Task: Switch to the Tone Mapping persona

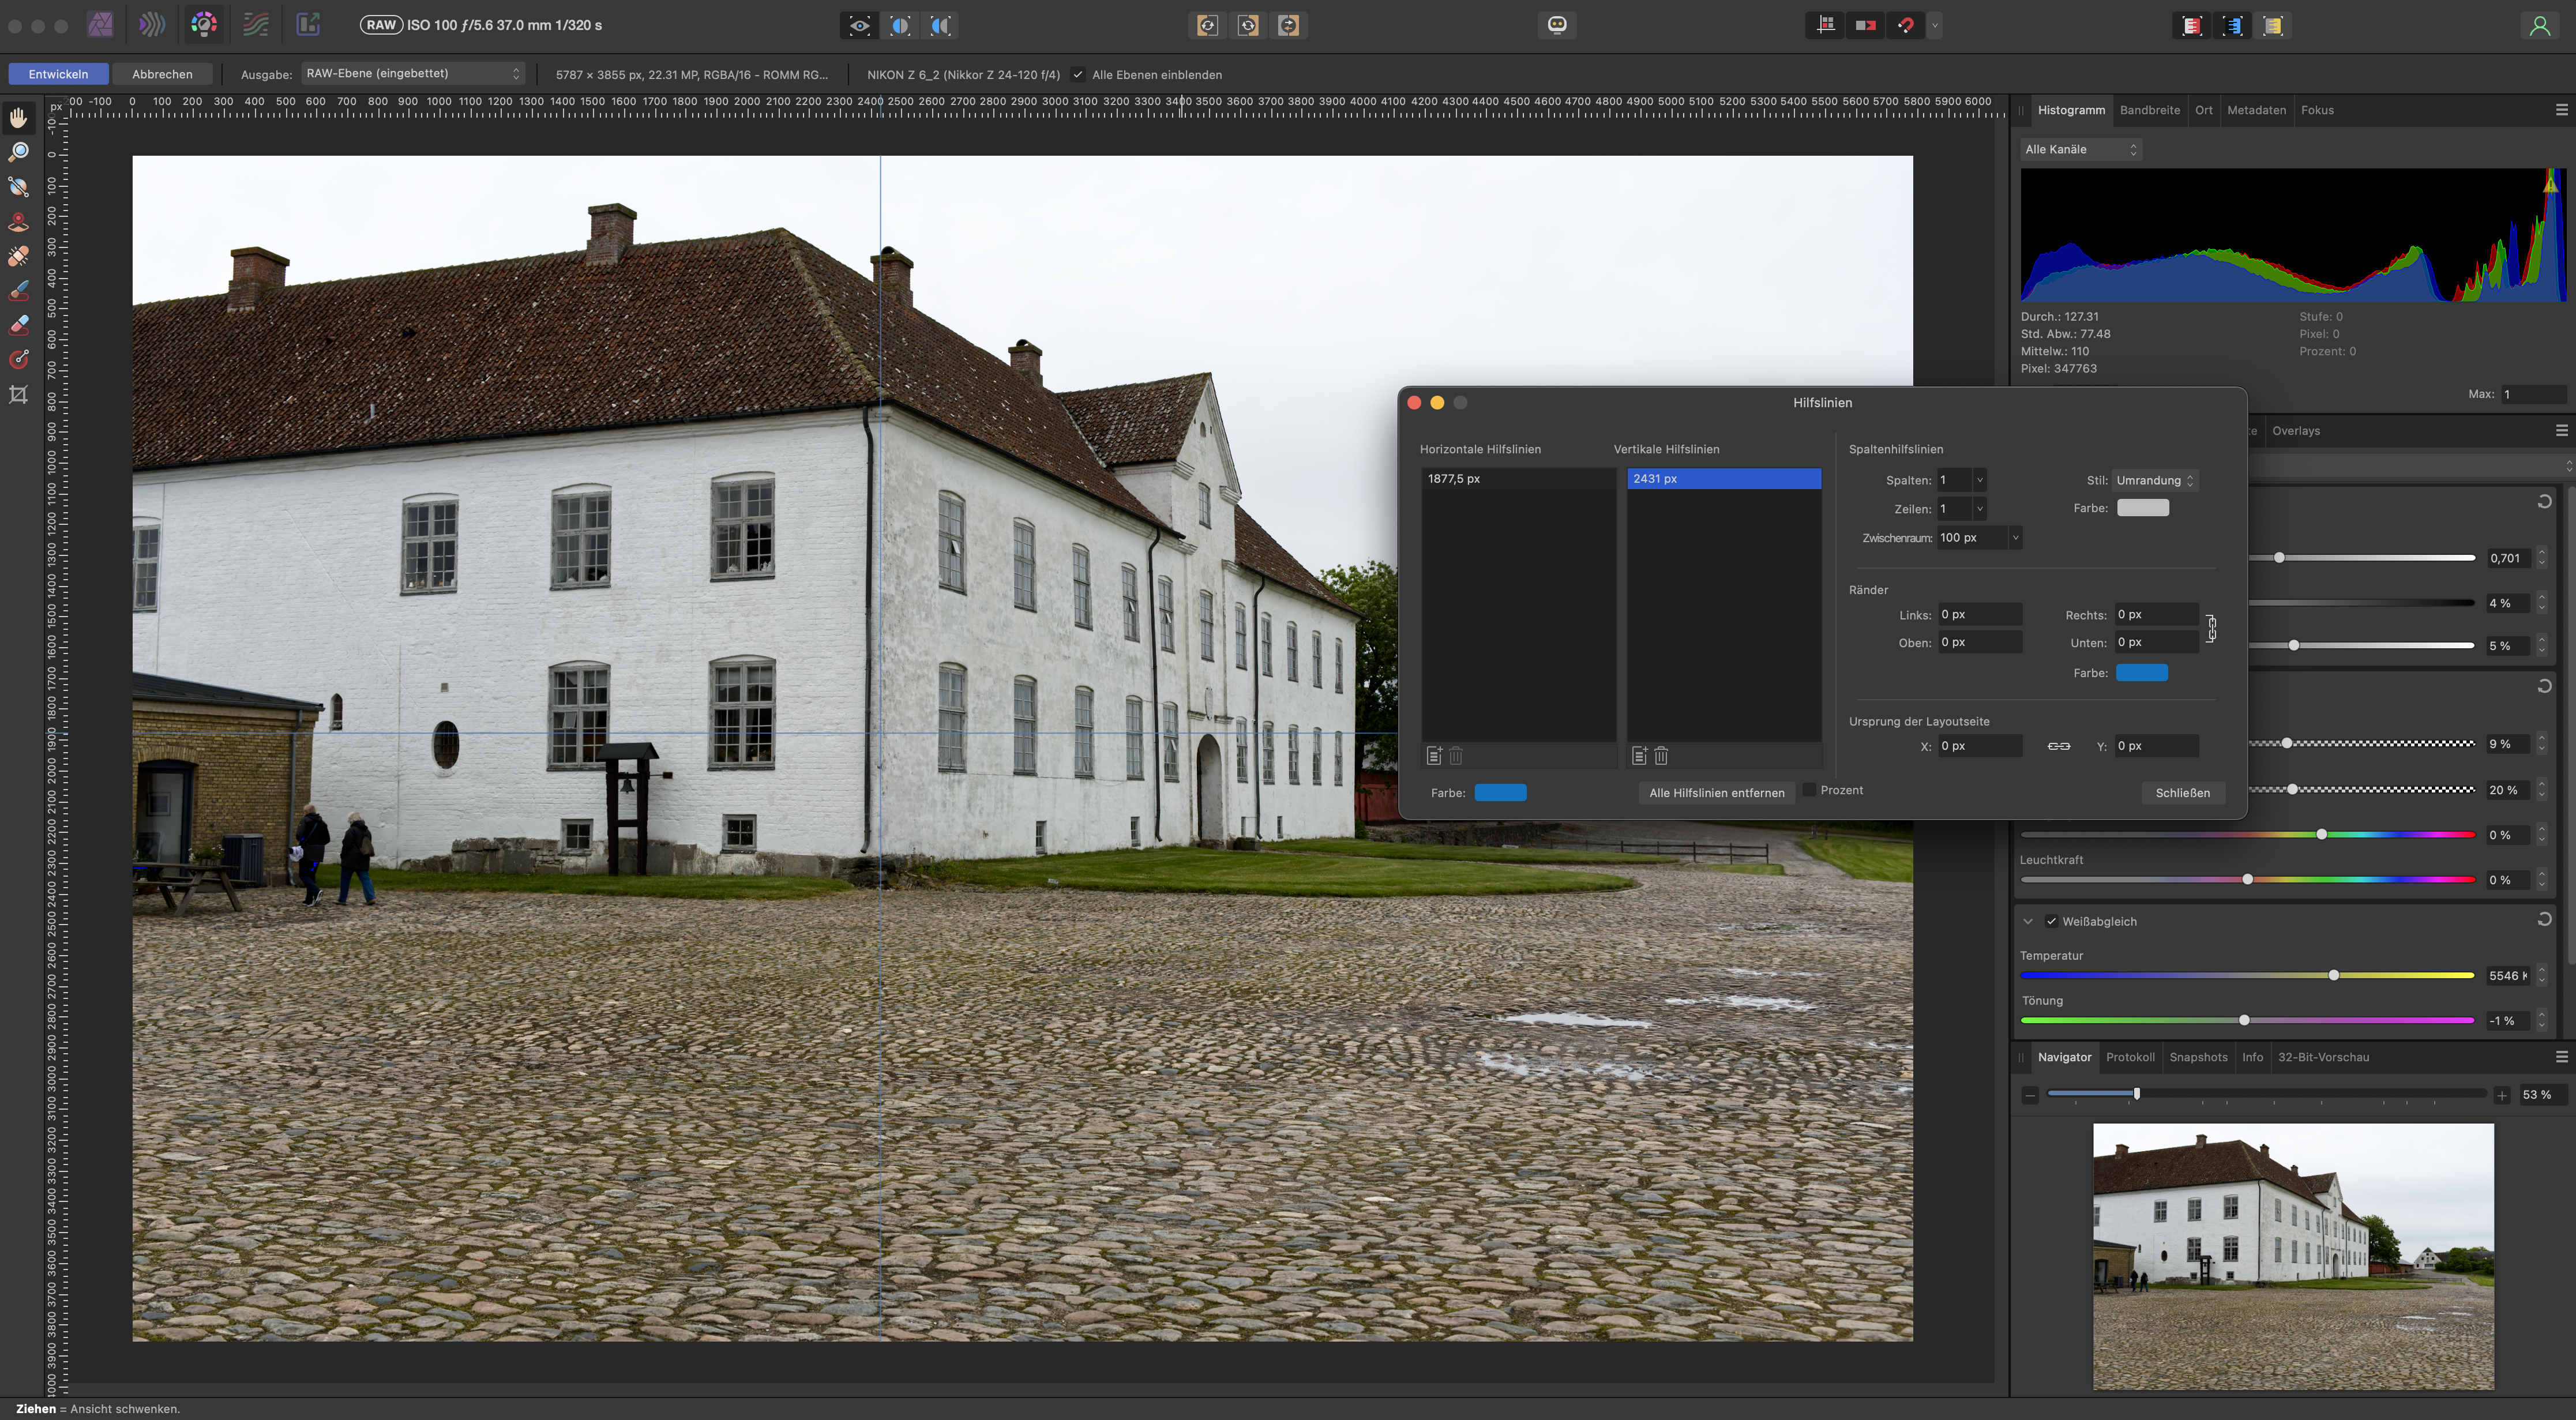Action: pyautogui.click(x=256, y=25)
